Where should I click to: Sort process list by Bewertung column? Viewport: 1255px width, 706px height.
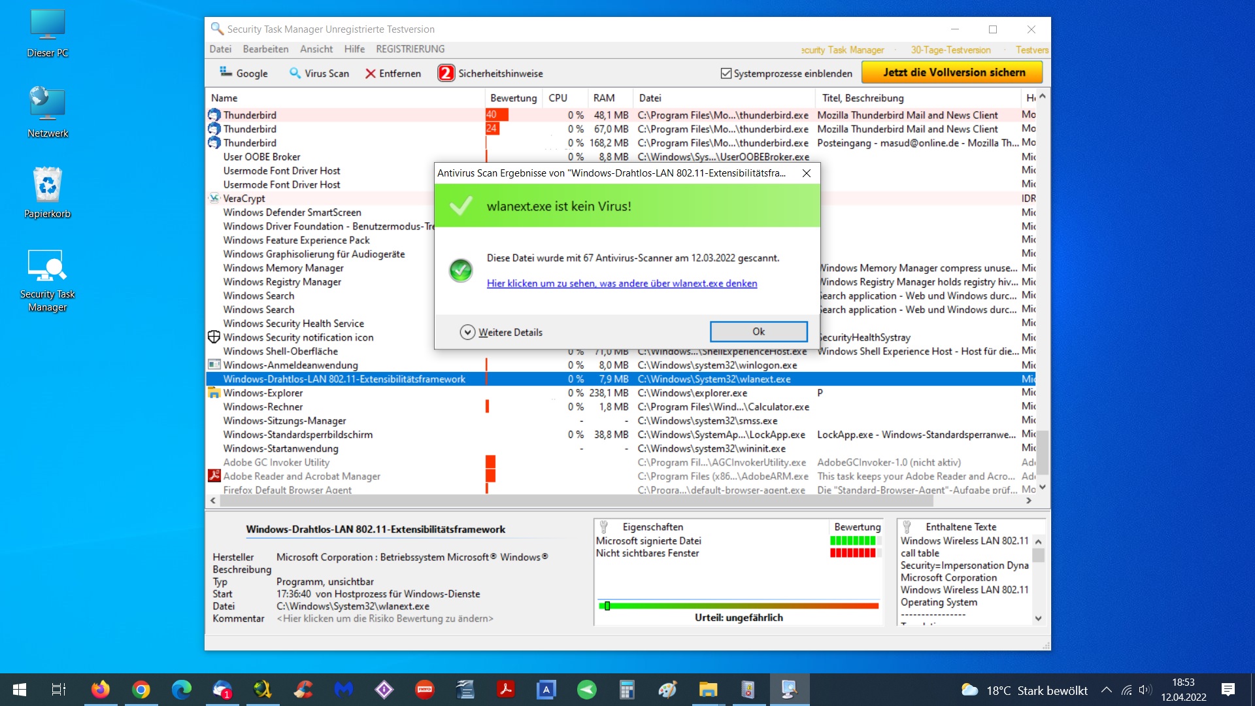513,98
